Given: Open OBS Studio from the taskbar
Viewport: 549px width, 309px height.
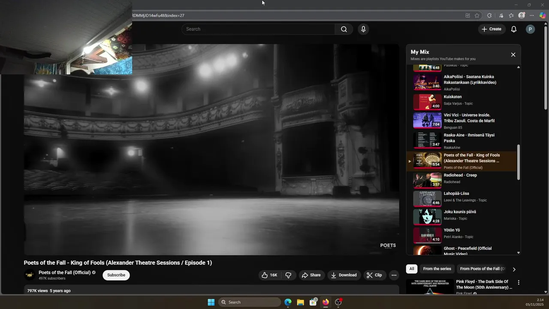Looking at the screenshot, I should [x=338, y=302].
